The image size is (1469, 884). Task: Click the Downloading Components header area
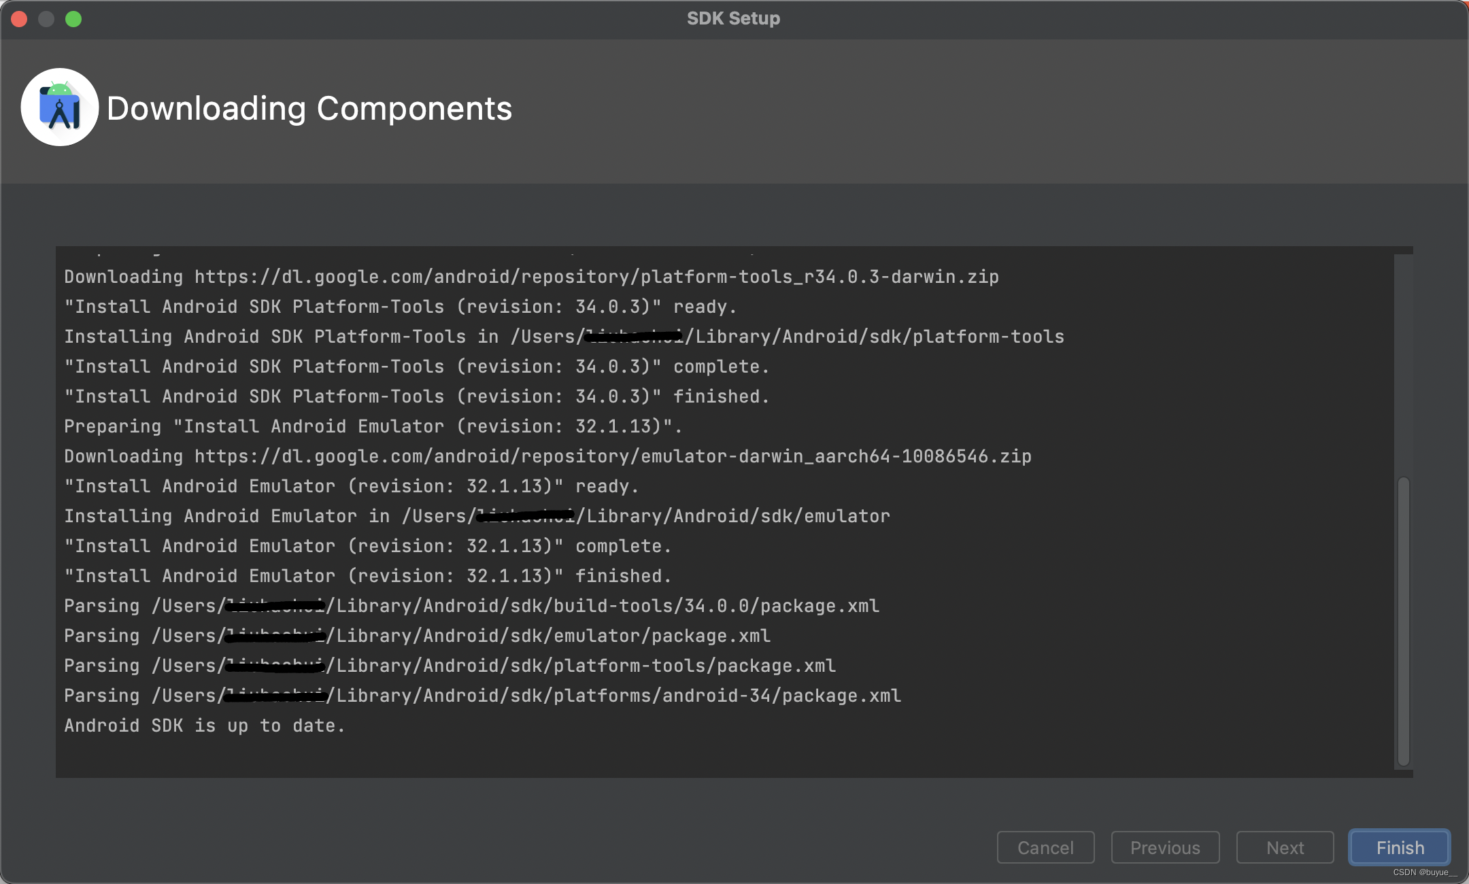[x=309, y=107]
